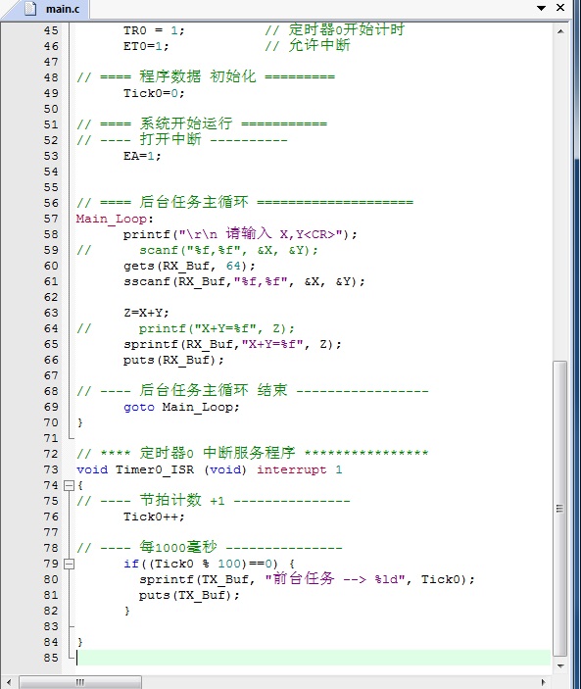
Task: Collapse the Timer0_ISR function fold at line 74
Action: pos(69,485)
